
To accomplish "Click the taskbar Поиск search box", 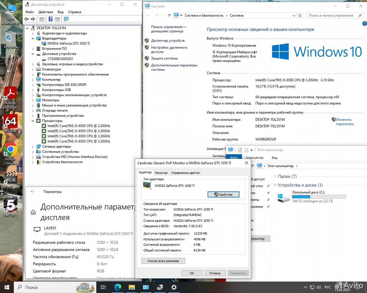I will [55, 287].
